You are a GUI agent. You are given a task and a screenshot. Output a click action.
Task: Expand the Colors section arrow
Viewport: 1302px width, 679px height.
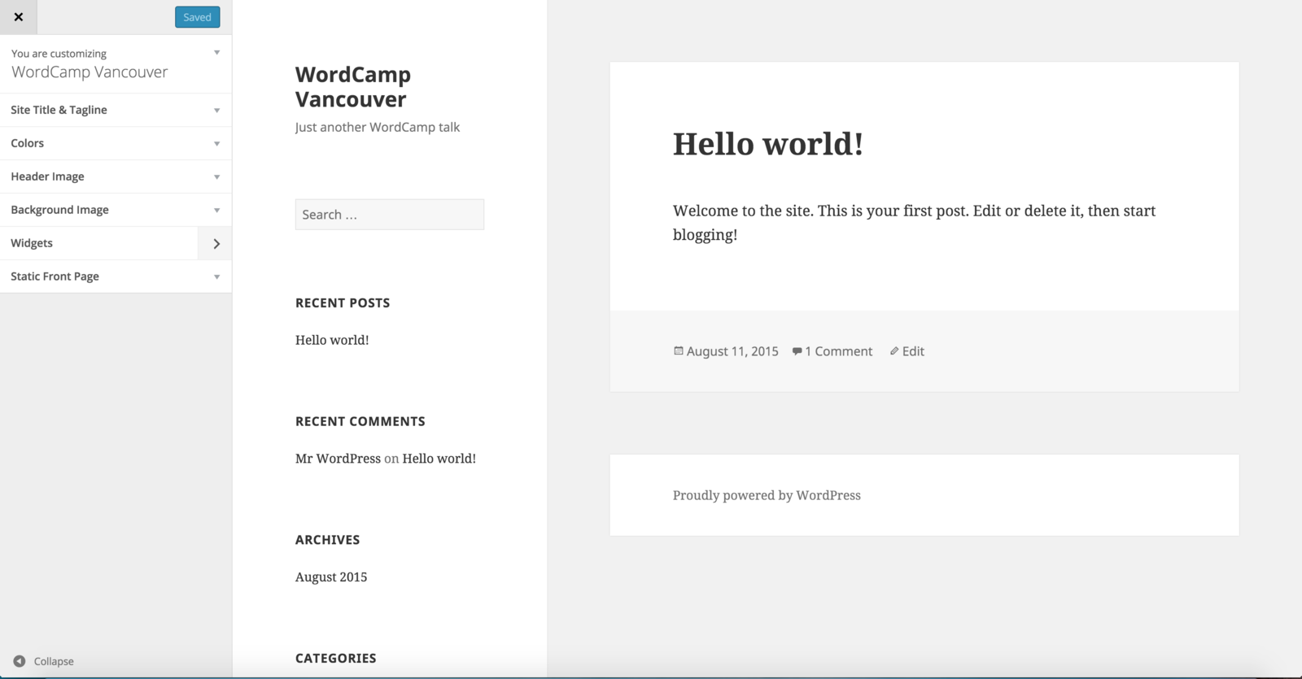tap(216, 144)
